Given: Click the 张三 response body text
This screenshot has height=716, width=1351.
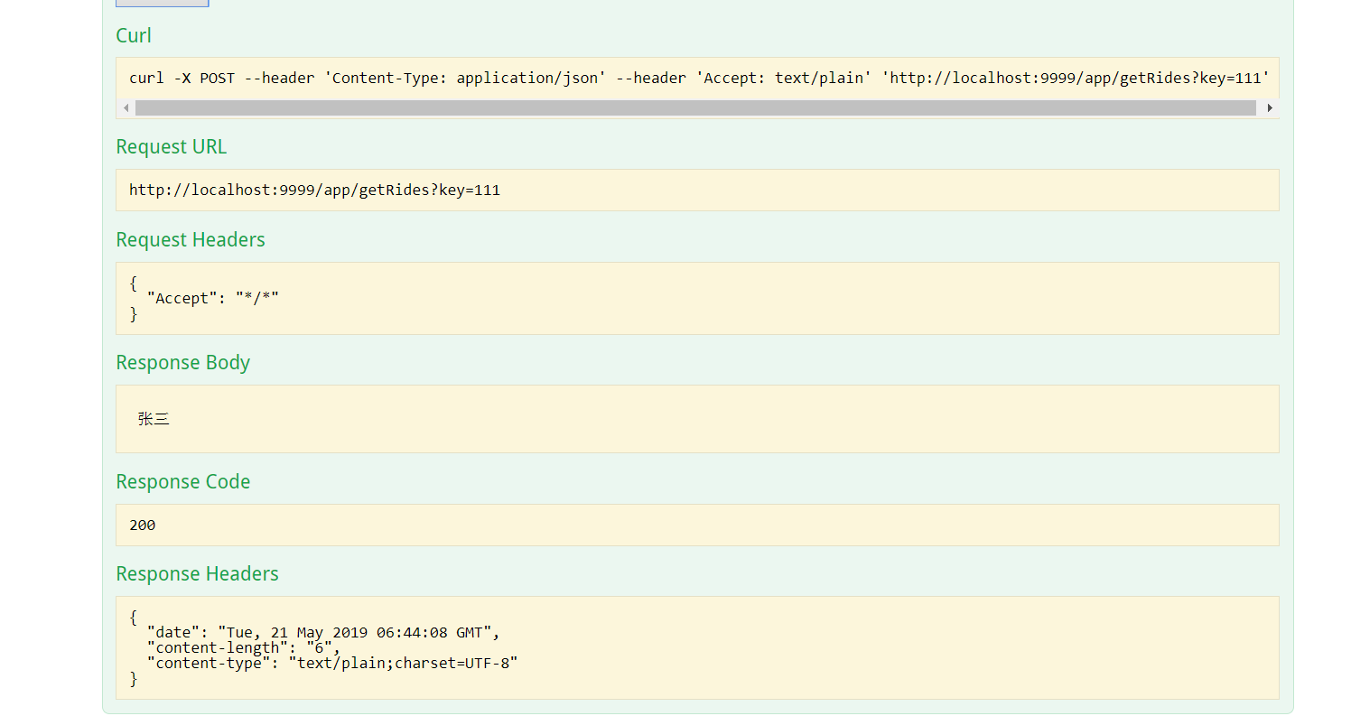Looking at the screenshot, I should [154, 419].
